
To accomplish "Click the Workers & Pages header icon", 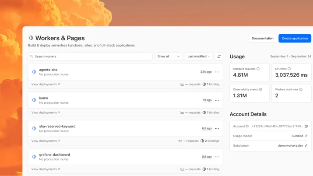I will (x=31, y=38).
